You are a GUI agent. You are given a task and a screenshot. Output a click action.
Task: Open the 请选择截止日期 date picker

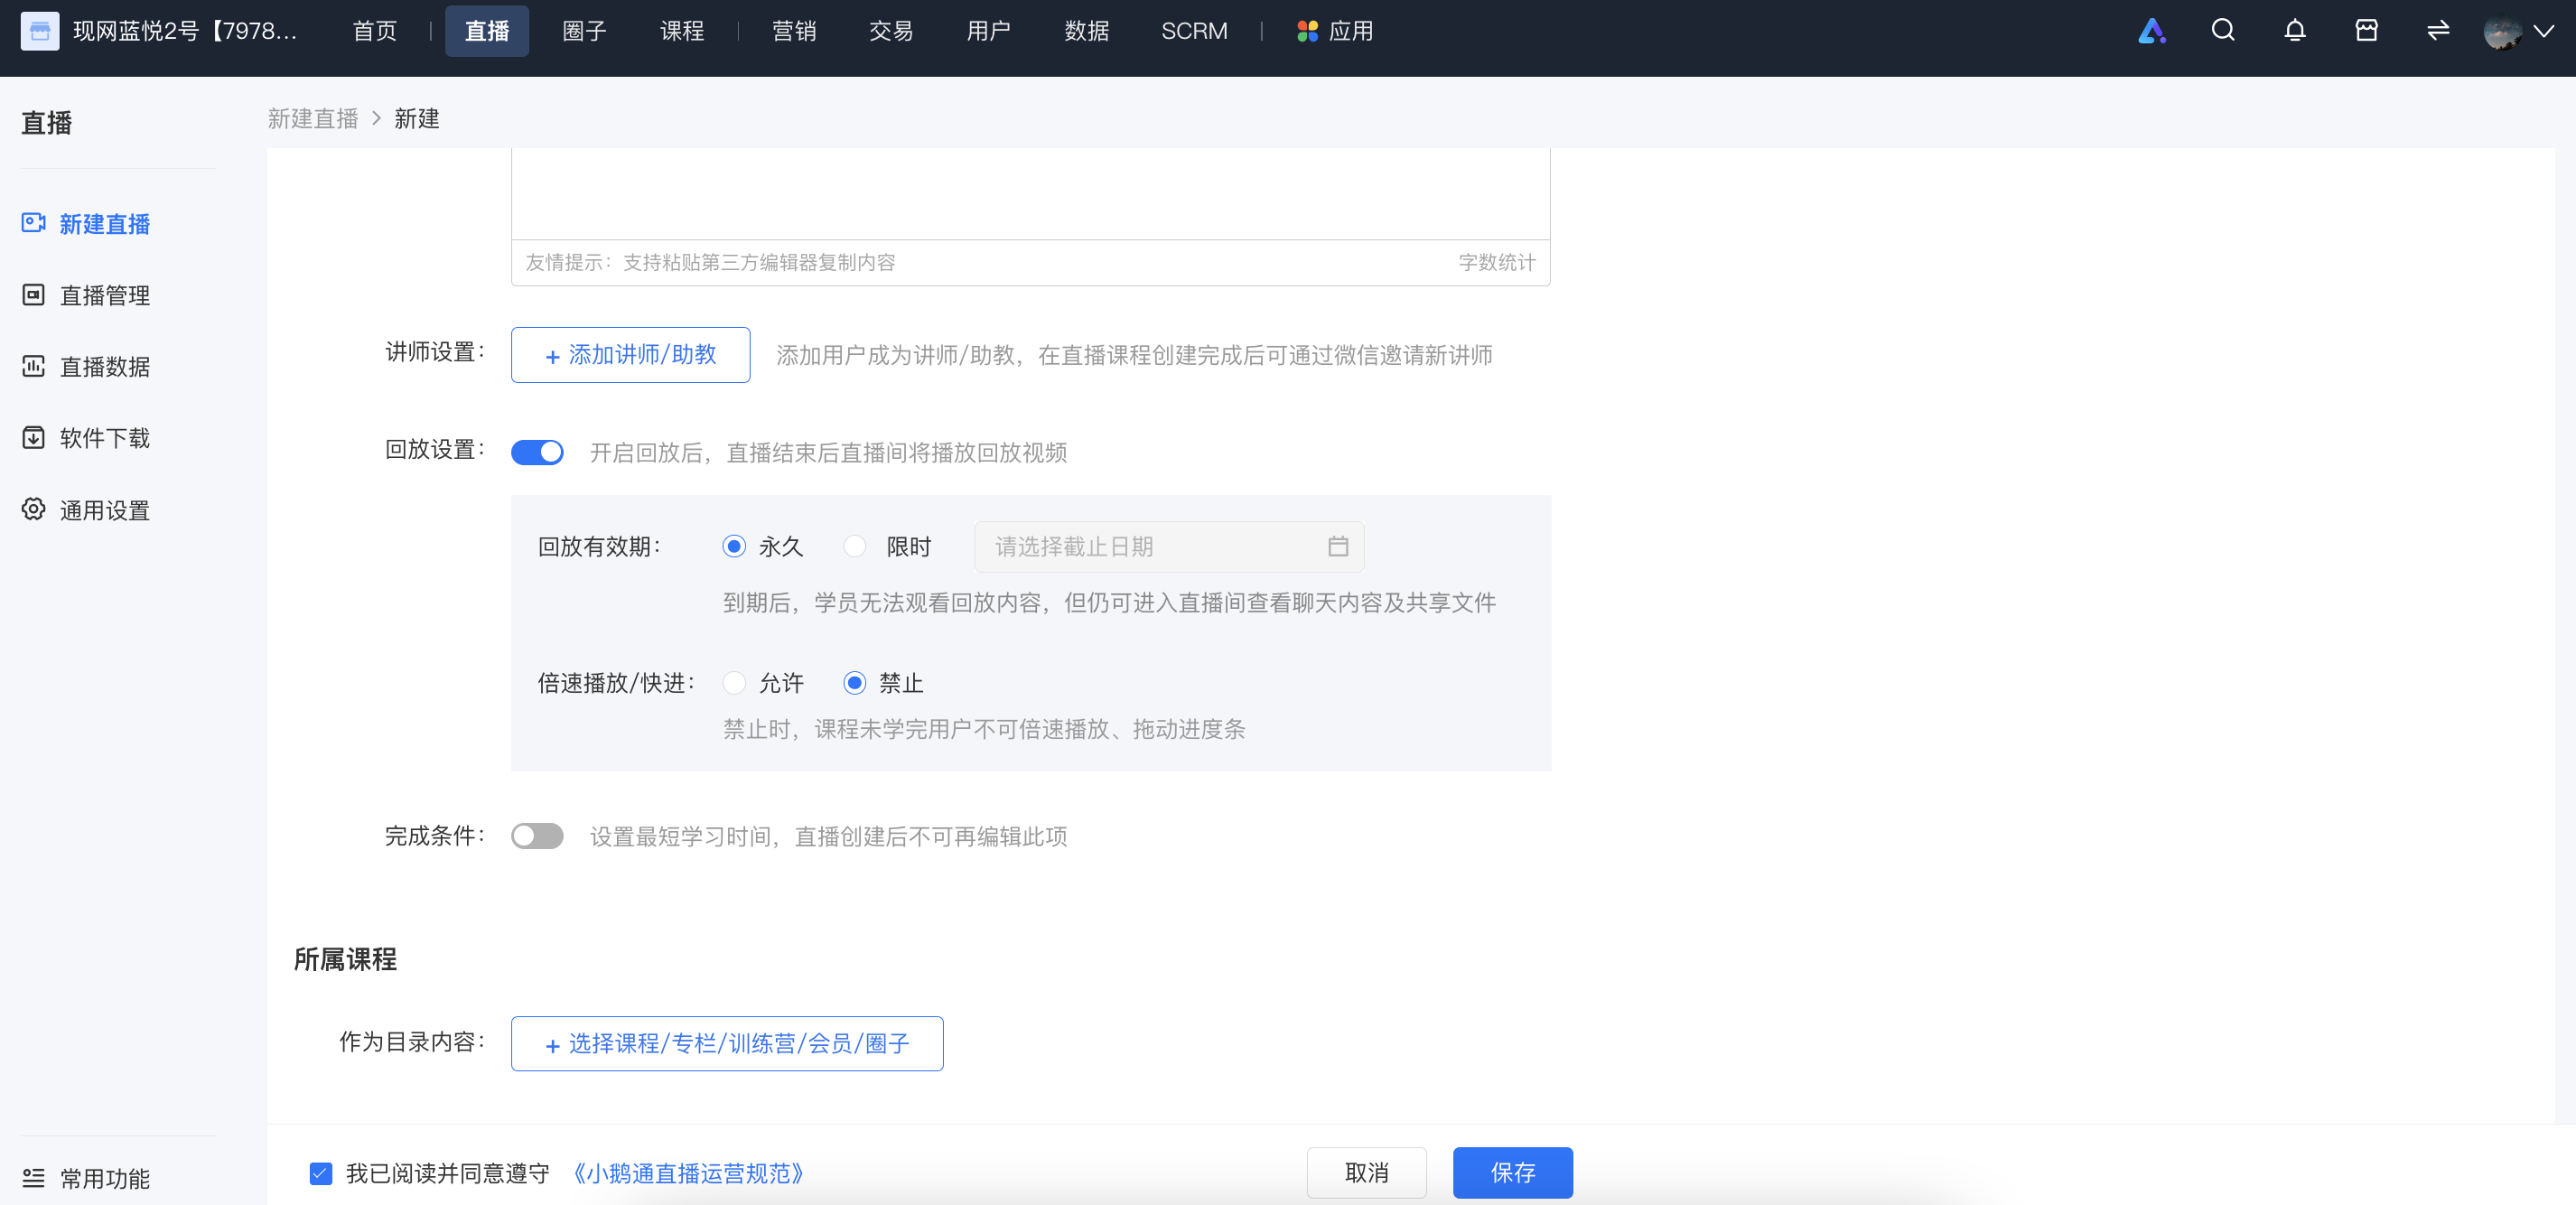pos(1169,546)
